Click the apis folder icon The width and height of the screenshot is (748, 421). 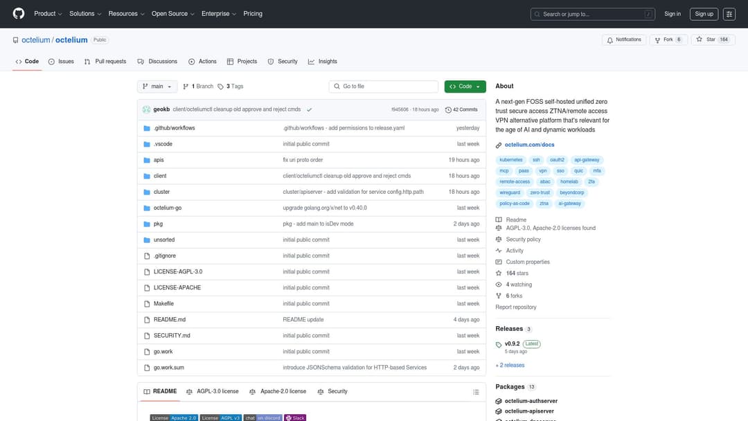(x=147, y=160)
